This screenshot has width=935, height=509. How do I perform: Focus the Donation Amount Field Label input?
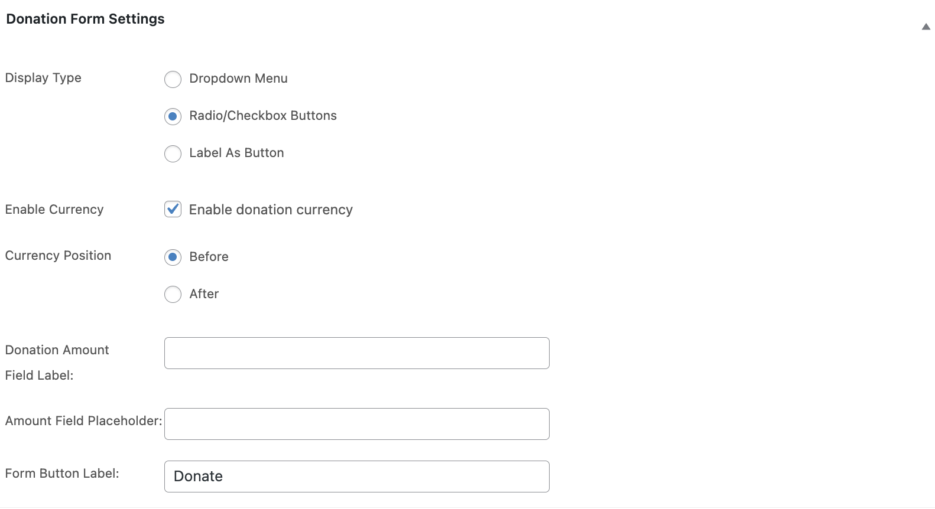356,353
